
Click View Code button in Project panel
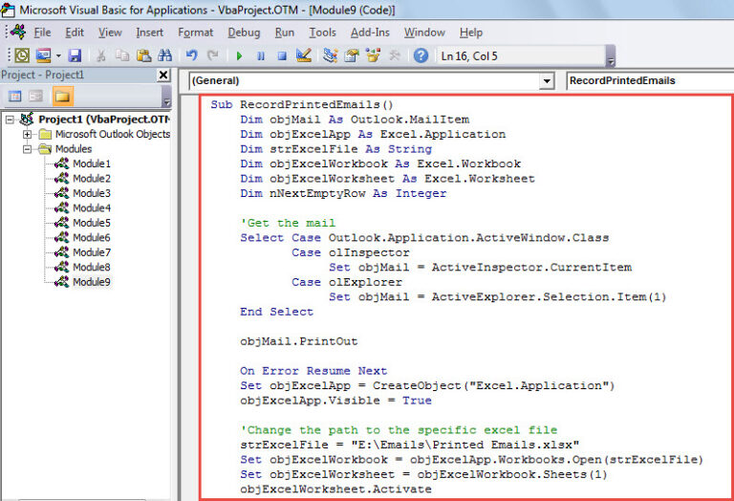click(x=15, y=97)
